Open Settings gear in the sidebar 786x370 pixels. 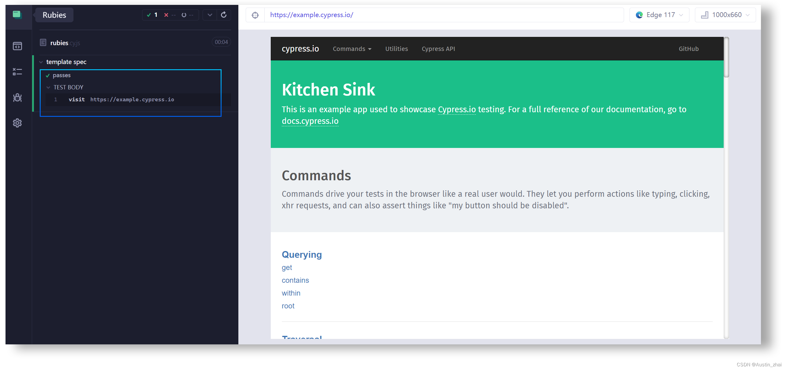17,123
